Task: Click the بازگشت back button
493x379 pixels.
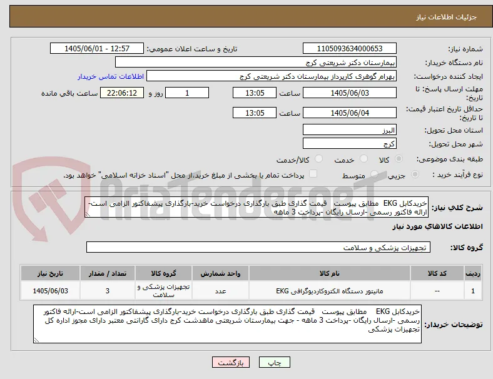Action: [x=231, y=362]
